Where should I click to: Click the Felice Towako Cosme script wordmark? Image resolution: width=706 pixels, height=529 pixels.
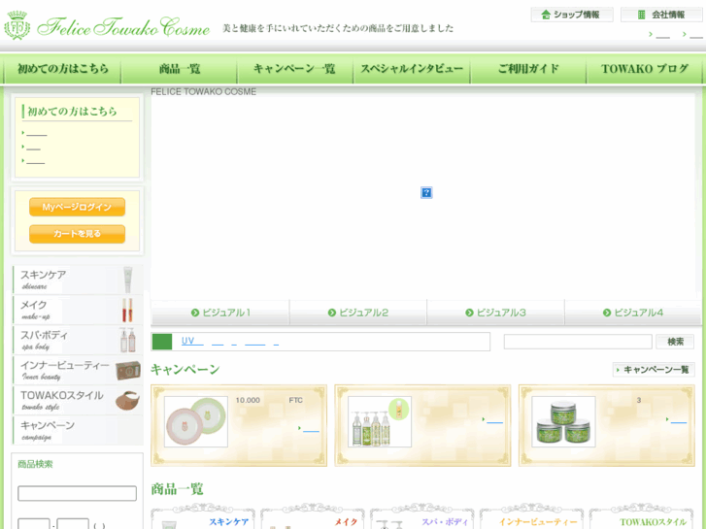[x=123, y=27]
